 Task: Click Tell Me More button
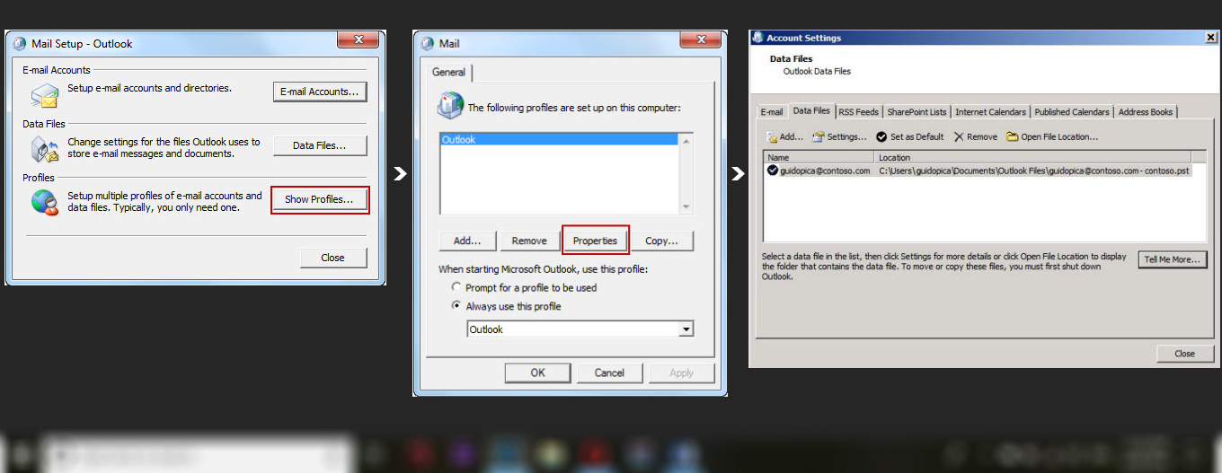pos(1173,259)
